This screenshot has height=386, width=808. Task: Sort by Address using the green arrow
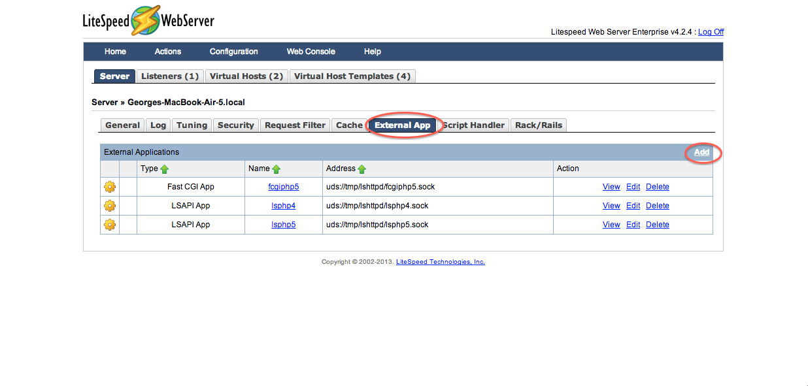[362, 169]
